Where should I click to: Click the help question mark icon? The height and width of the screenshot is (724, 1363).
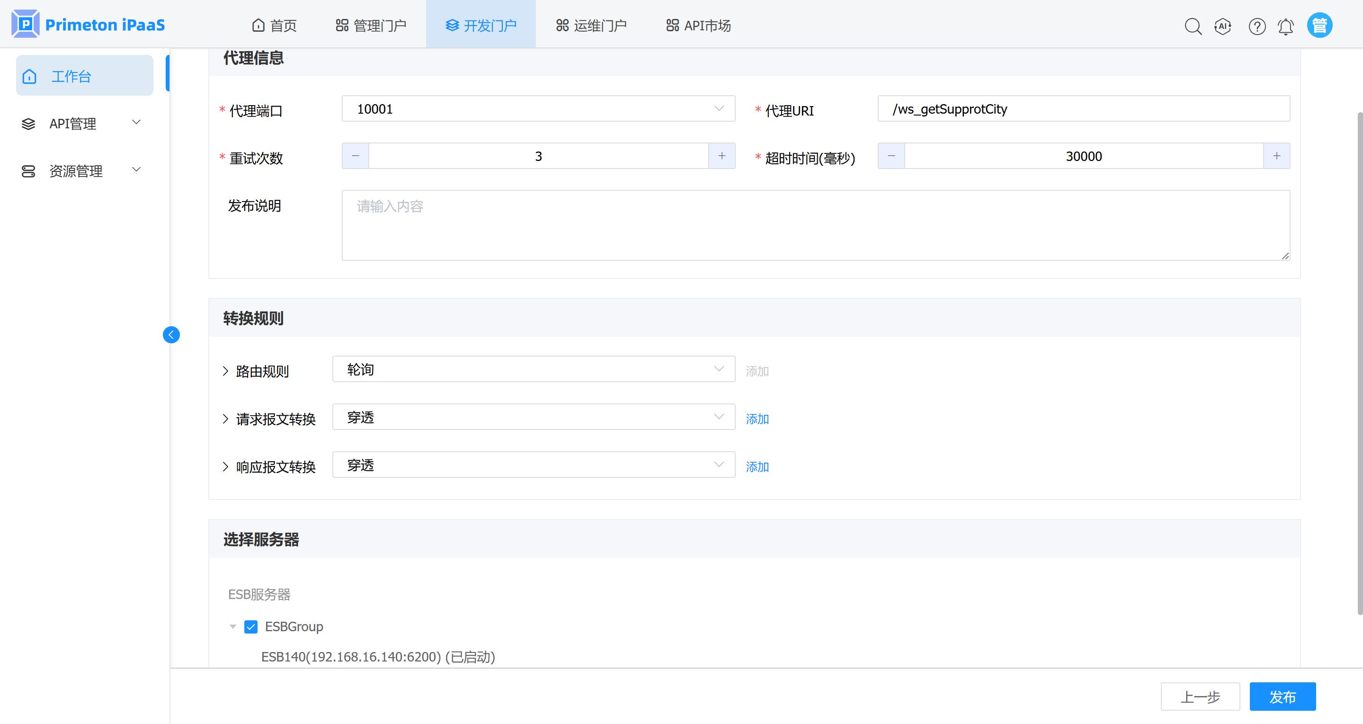[x=1256, y=26]
